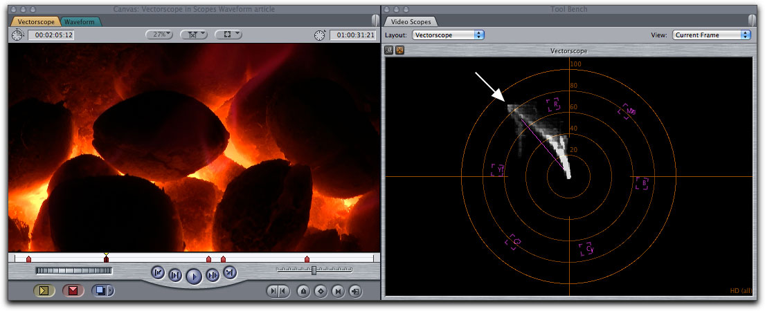Click the Add Motion Keyframe button

click(x=321, y=291)
